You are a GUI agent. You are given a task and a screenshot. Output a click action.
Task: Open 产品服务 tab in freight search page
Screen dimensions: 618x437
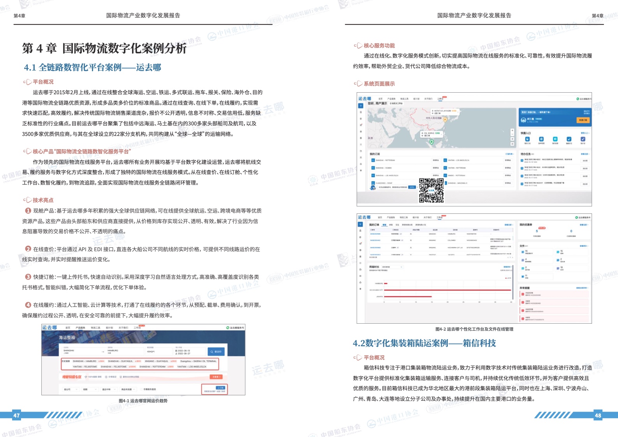(x=80, y=328)
